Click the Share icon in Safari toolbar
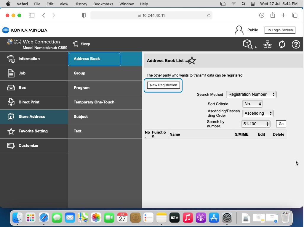This screenshot has height=227, width=304. pyautogui.click(x=273, y=15)
